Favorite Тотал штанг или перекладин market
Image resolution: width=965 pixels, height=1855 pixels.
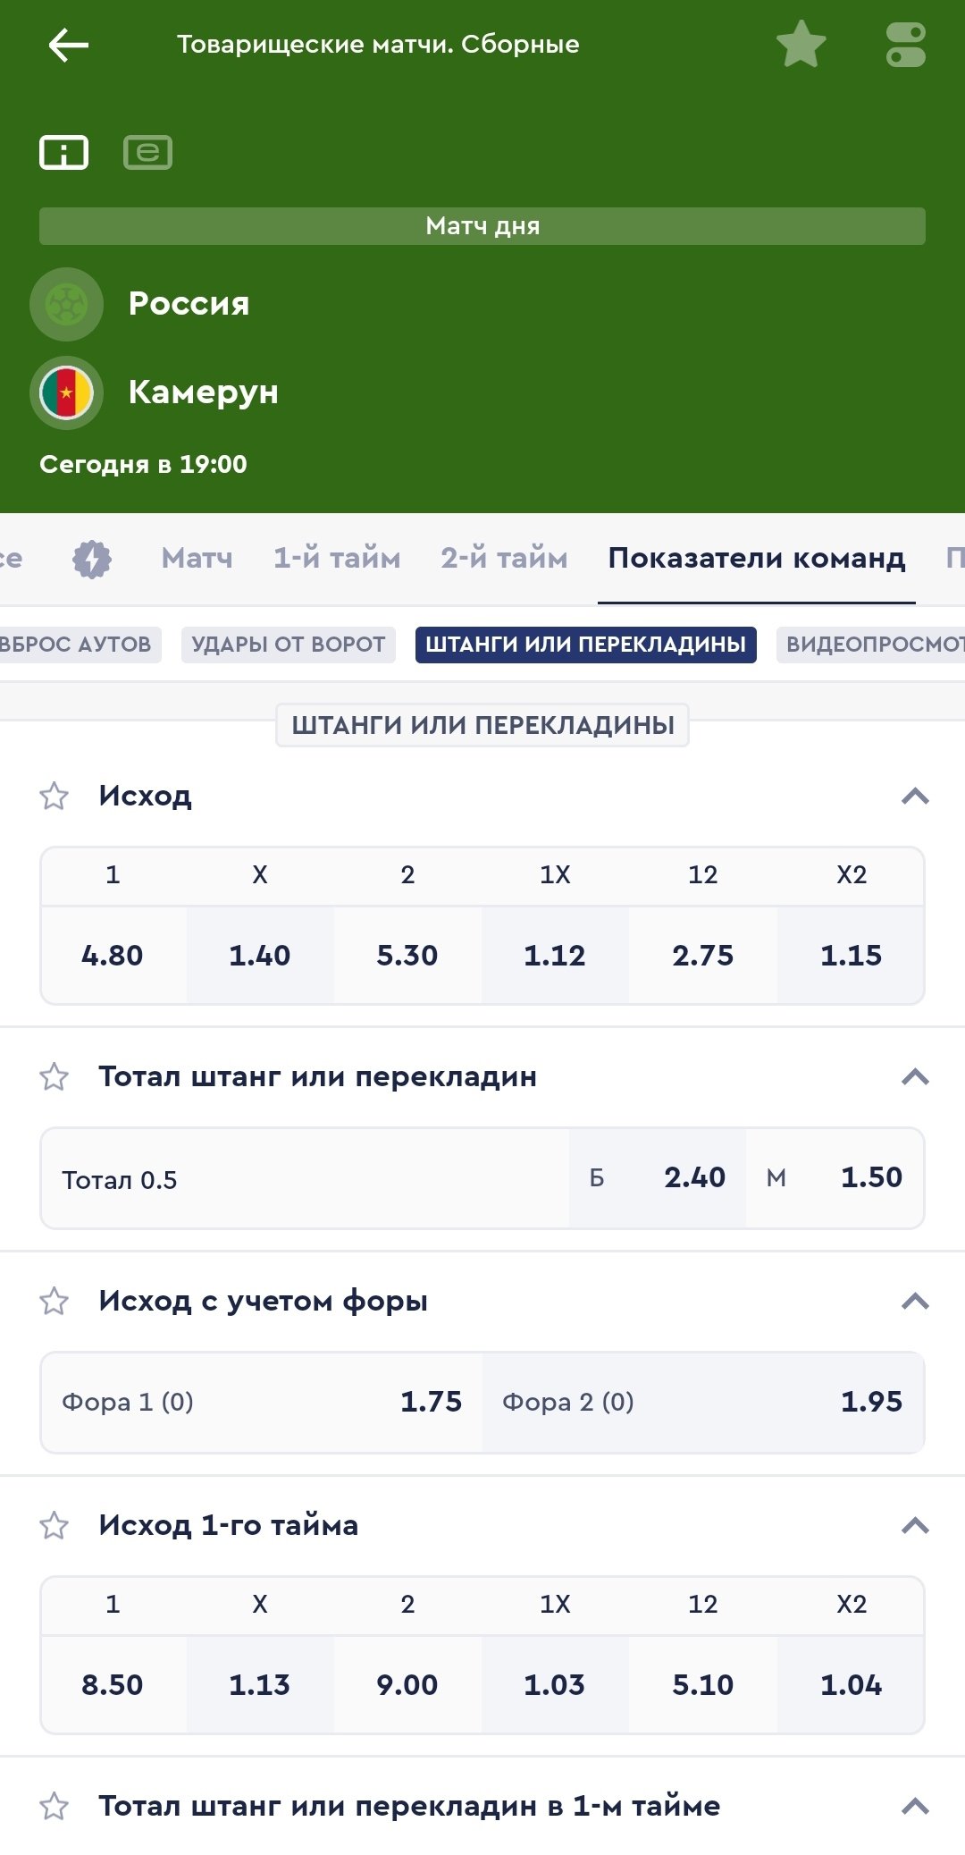coord(55,1076)
